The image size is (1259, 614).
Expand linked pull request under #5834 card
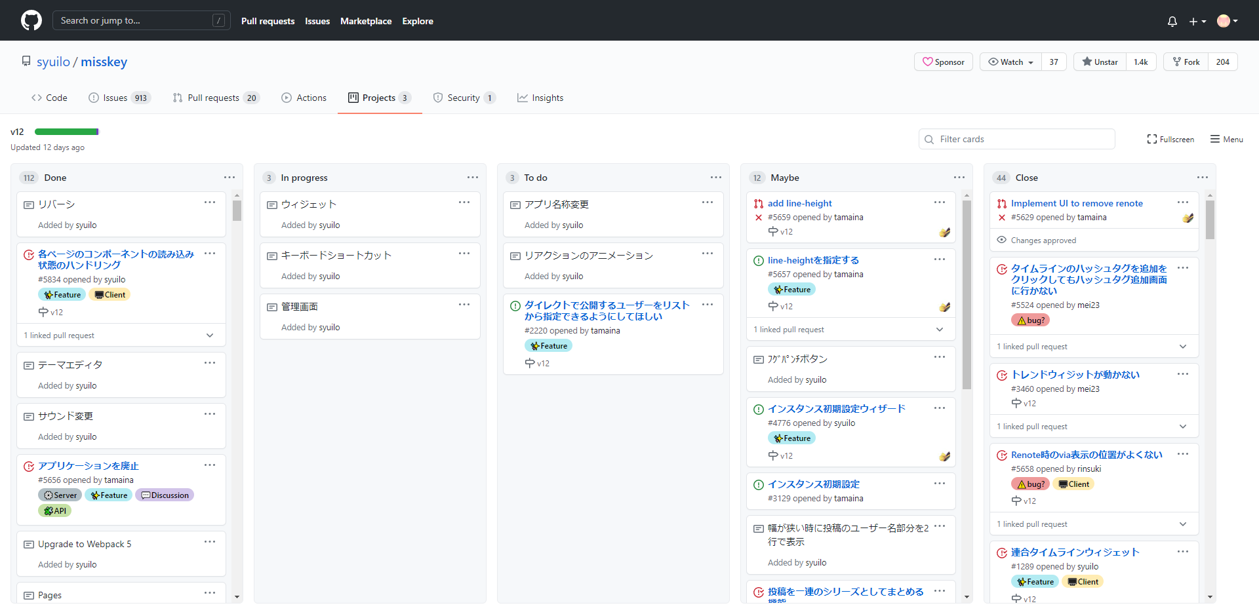pyautogui.click(x=121, y=336)
